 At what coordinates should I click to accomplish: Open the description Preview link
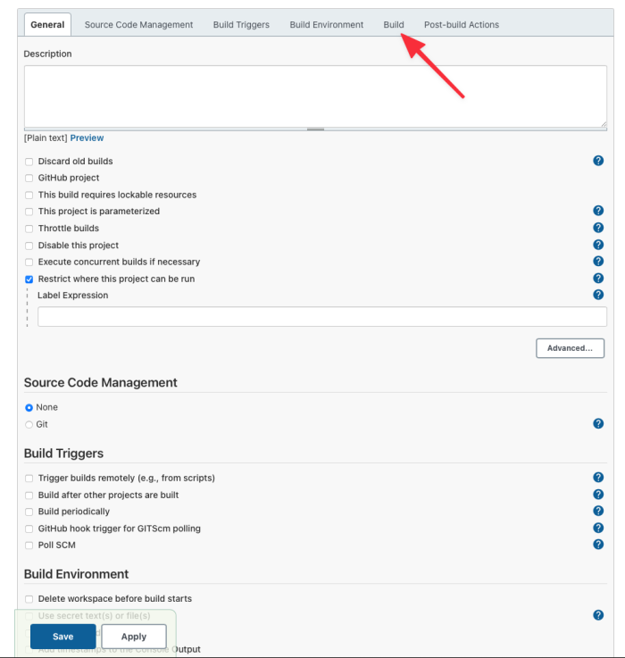click(x=87, y=138)
